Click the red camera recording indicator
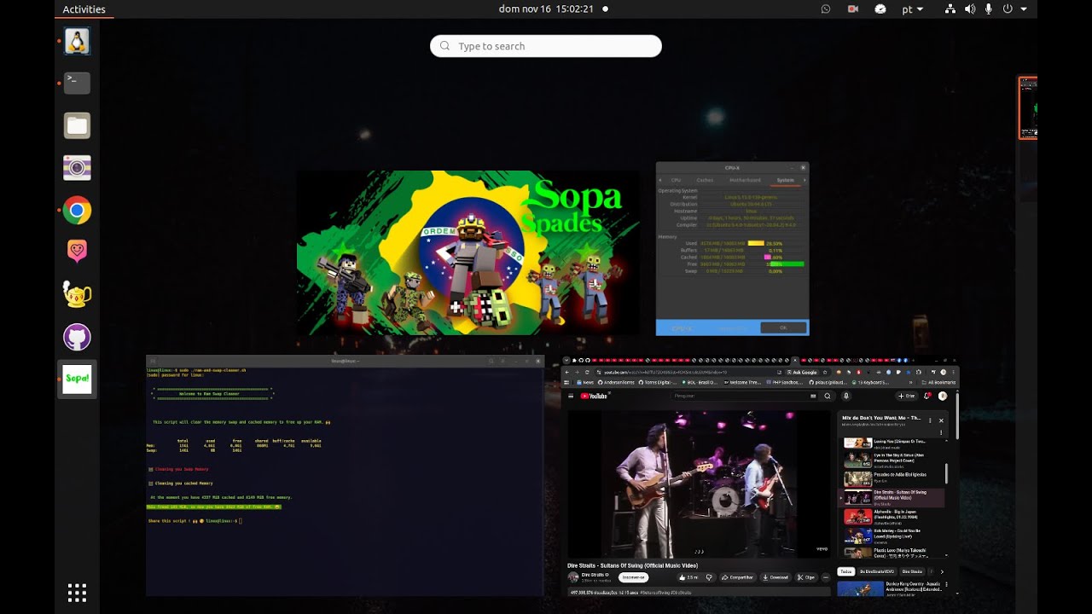The image size is (1092, 614). point(852,9)
